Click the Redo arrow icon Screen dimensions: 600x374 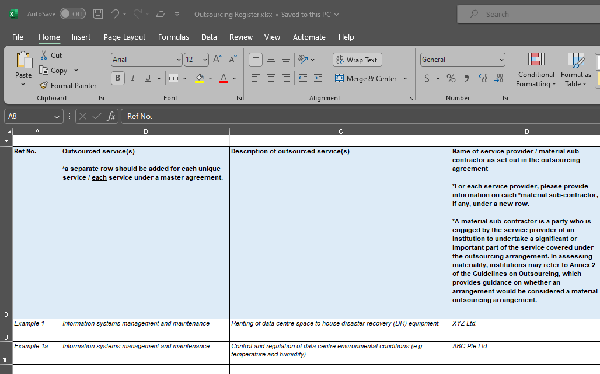point(137,14)
